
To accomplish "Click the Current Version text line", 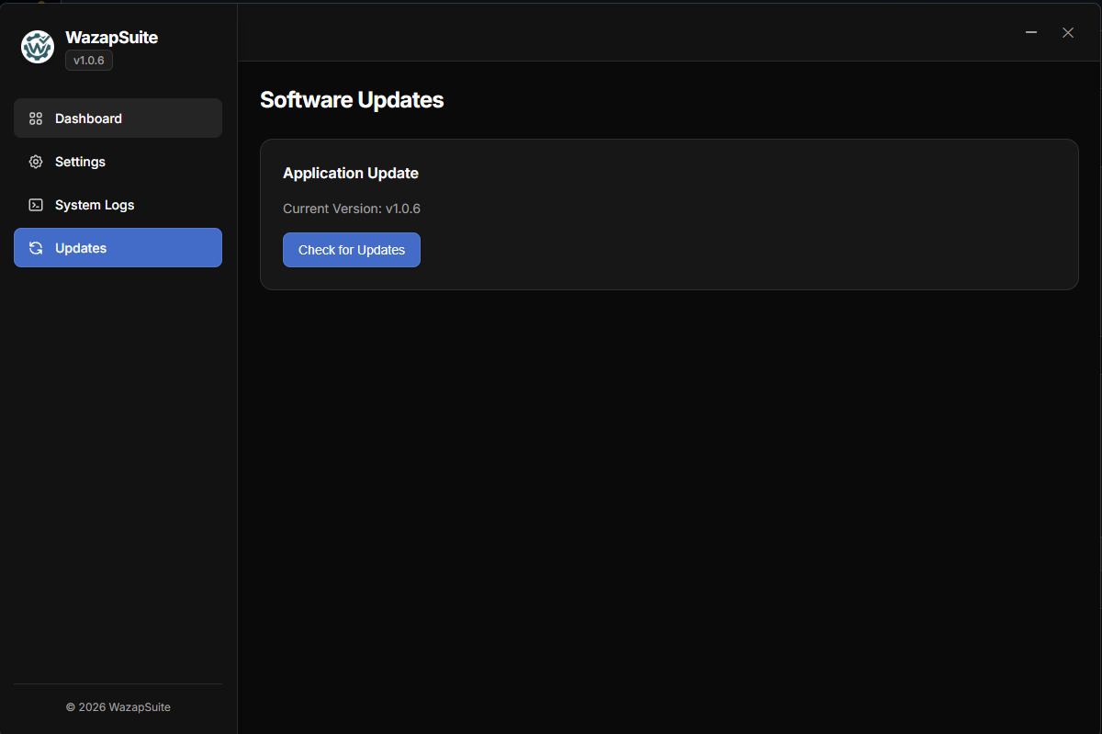I will [x=352, y=209].
